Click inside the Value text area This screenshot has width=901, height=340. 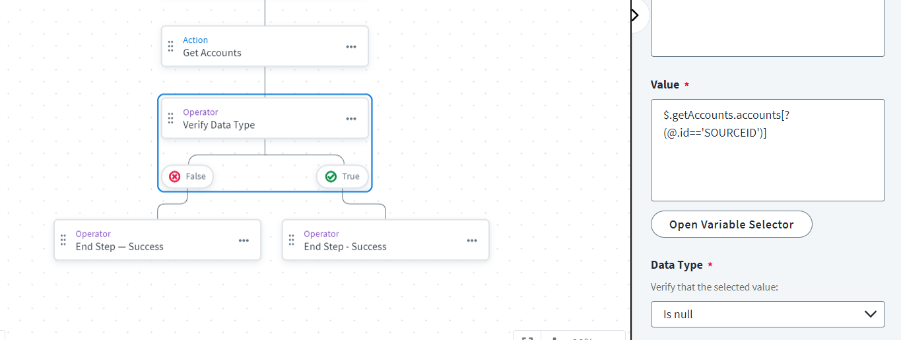click(768, 150)
